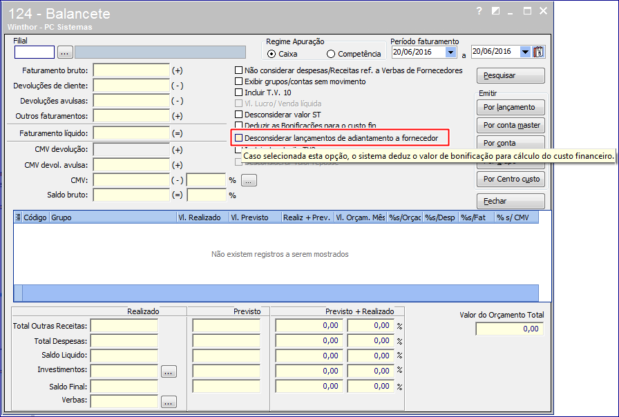This screenshot has width=619, height=417.
Task: Sort by Vl. Realizado column header
Action: [202, 217]
